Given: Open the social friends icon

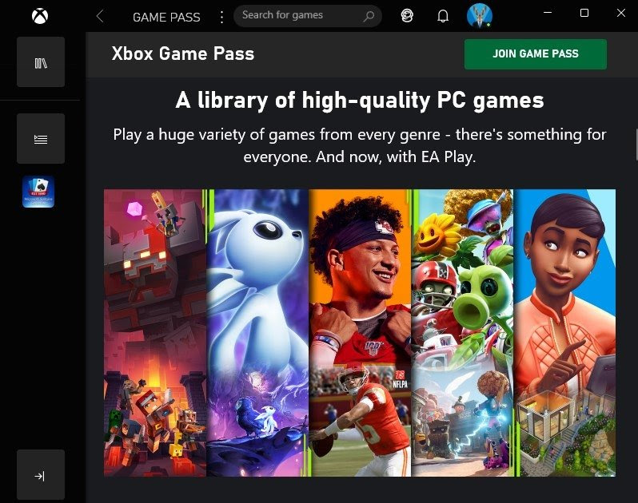Looking at the screenshot, I should click(407, 16).
